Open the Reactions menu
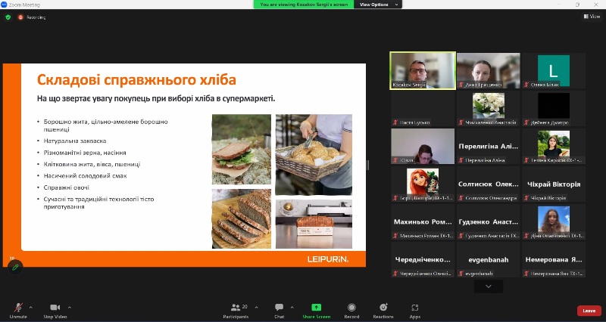This screenshot has height=322, width=606. [x=383, y=310]
